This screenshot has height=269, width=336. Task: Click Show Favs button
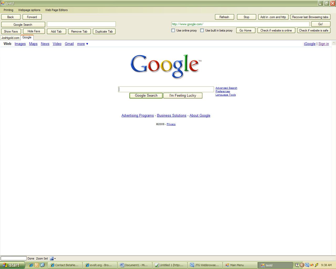[x=11, y=32]
